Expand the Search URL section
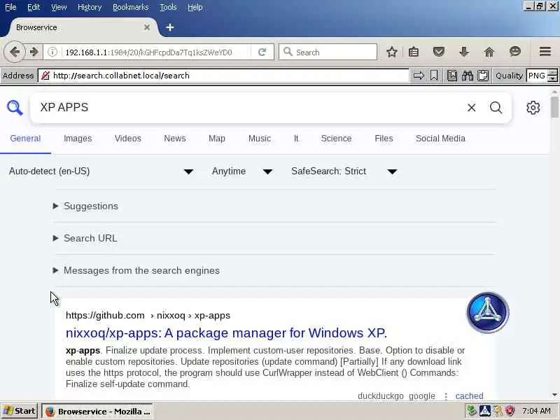The width and height of the screenshot is (560, 420). [x=85, y=238]
